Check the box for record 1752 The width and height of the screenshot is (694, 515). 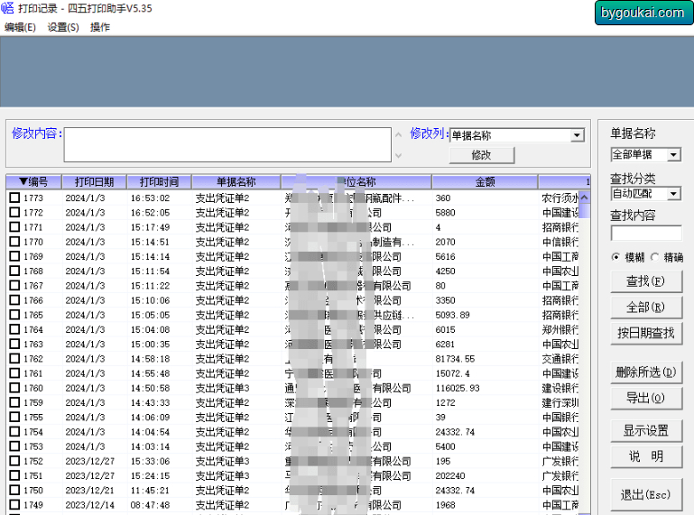14,460
